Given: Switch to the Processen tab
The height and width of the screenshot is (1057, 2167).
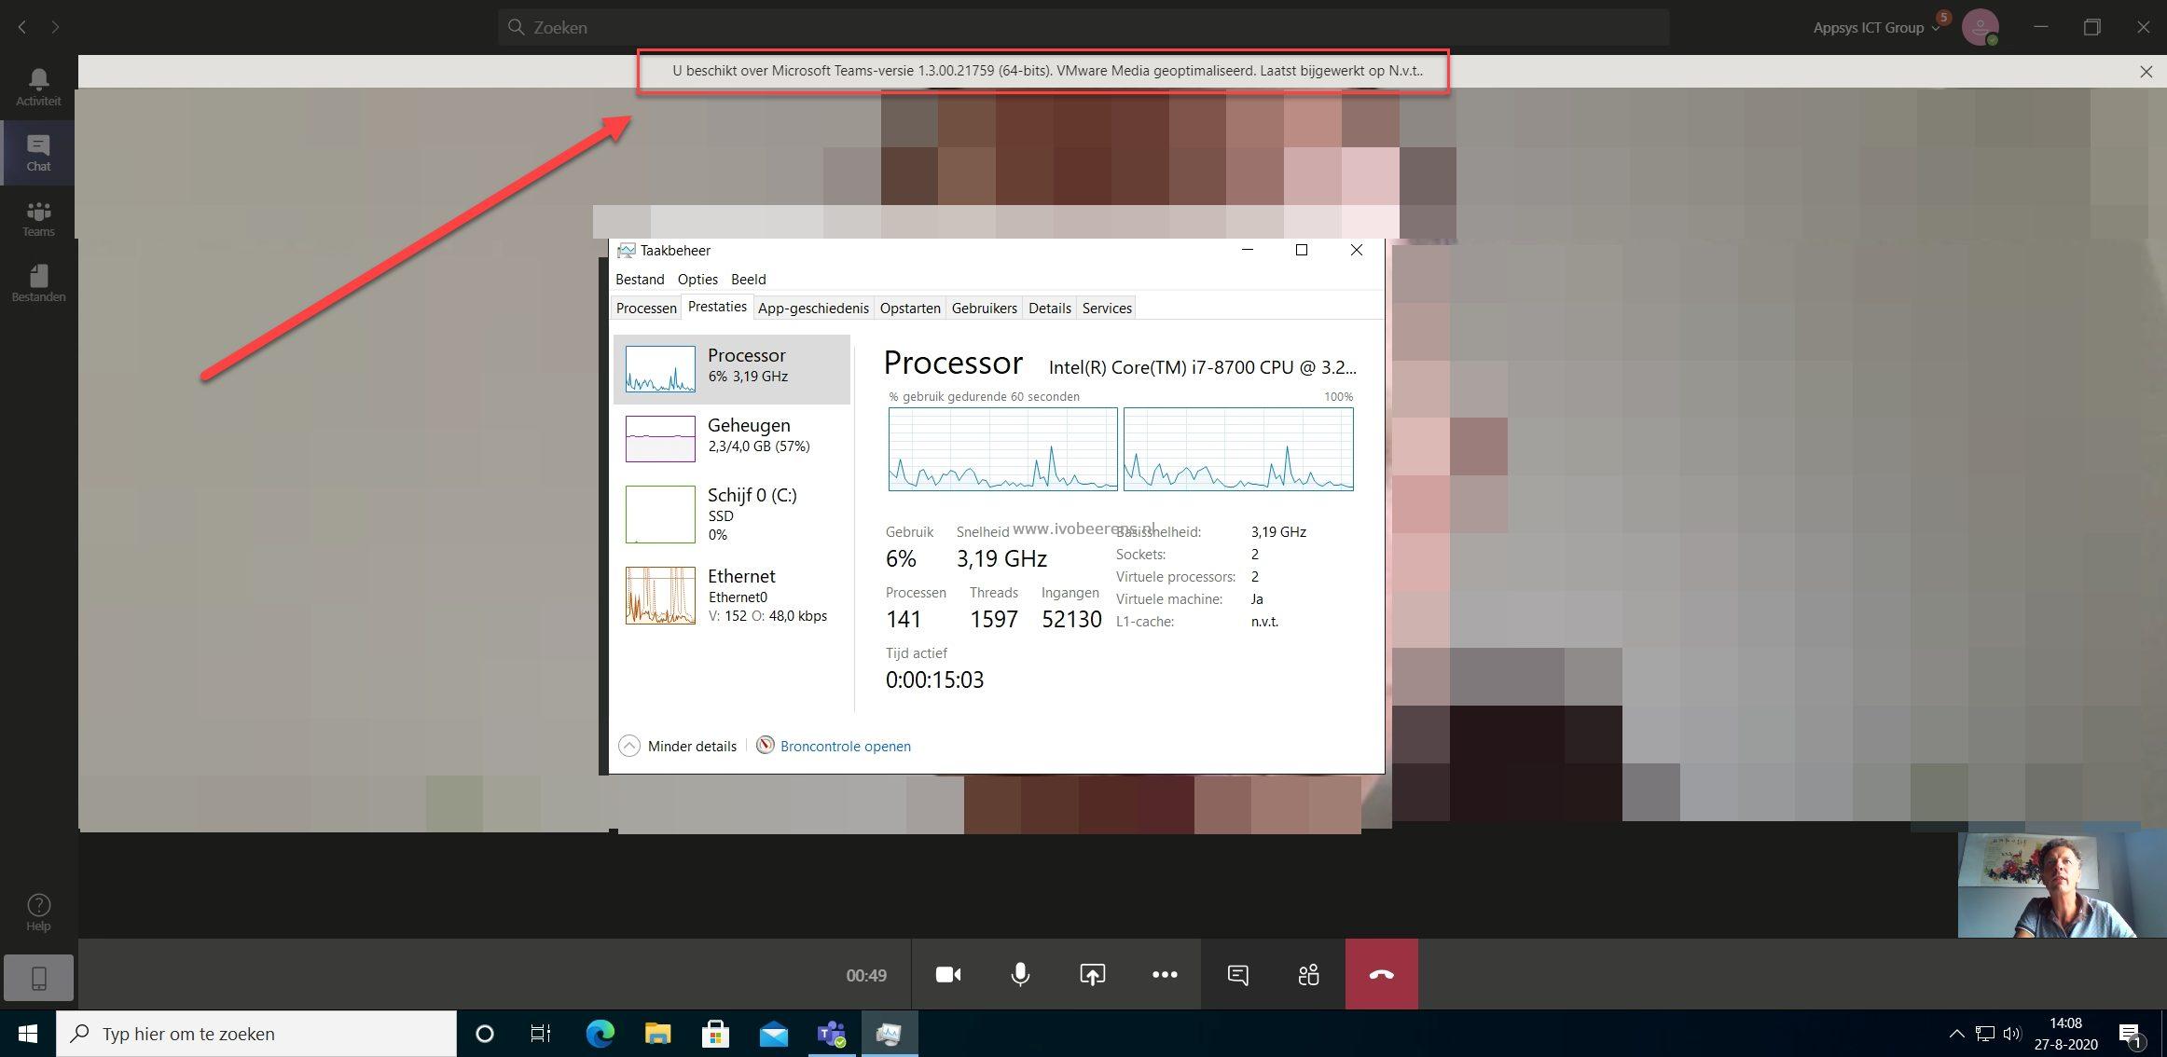Looking at the screenshot, I should point(646,308).
